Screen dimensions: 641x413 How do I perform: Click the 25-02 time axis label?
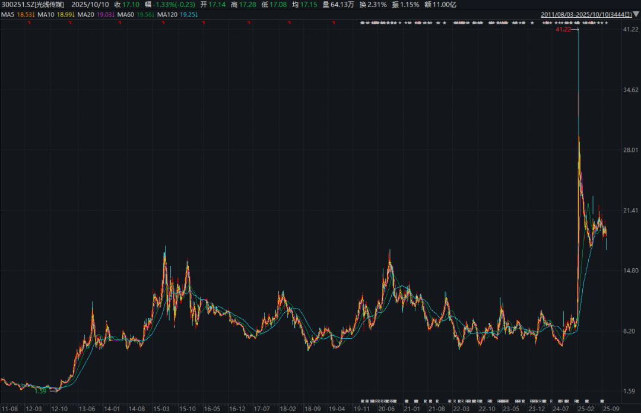tap(586, 409)
